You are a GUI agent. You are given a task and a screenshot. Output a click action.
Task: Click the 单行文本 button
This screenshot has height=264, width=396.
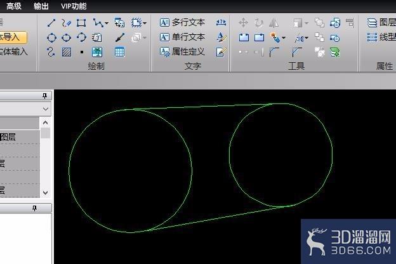(x=182, y=37)
